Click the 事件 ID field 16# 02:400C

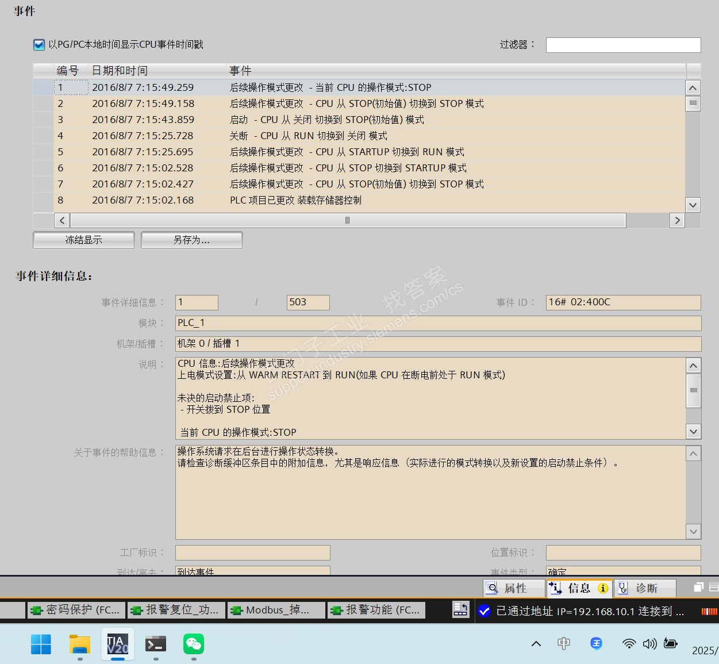[623, 302]
